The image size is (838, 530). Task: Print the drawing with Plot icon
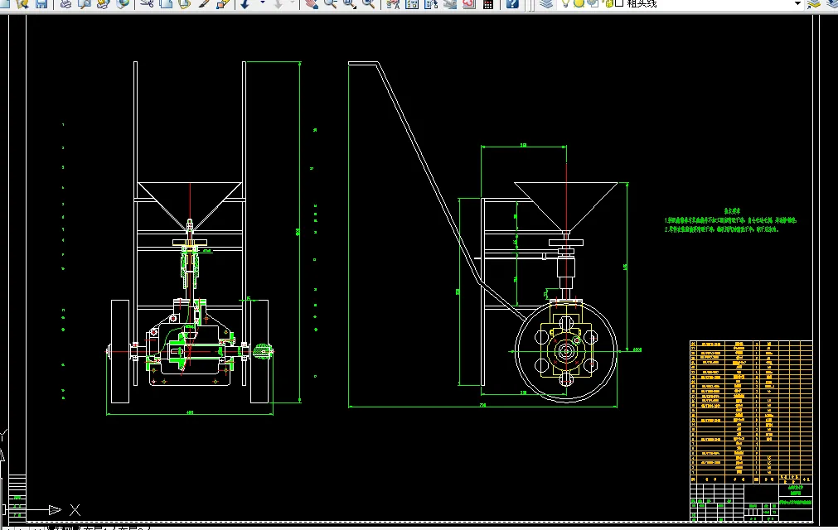65,3
